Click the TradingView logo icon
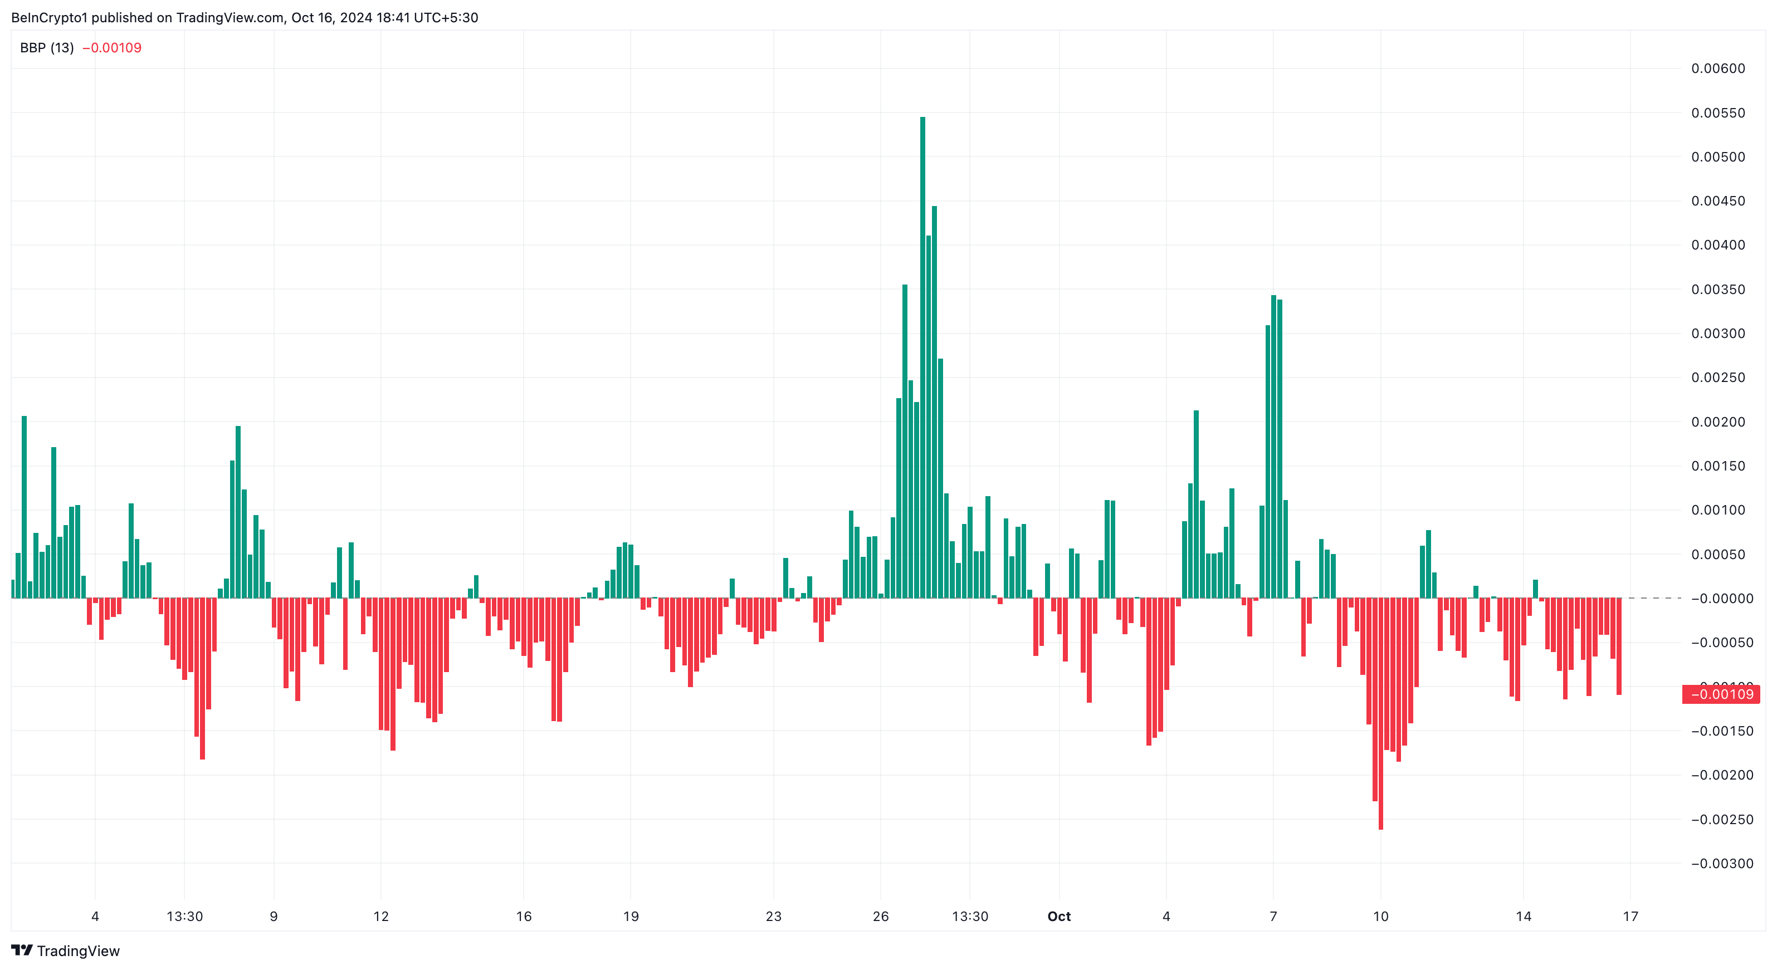The width and height of the screenshot is (1777, 970). (x=21, y=950)
